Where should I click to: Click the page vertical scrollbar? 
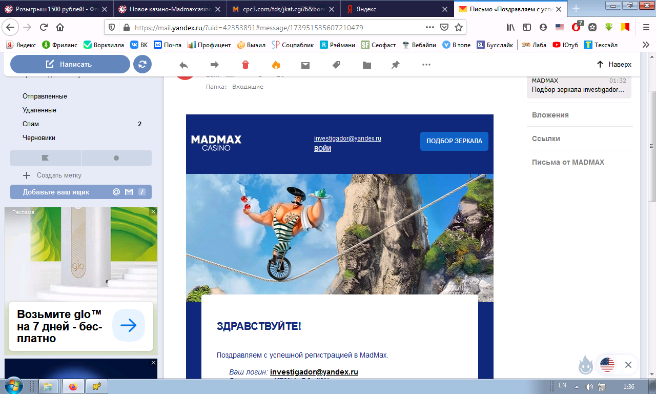coord(651,146)
